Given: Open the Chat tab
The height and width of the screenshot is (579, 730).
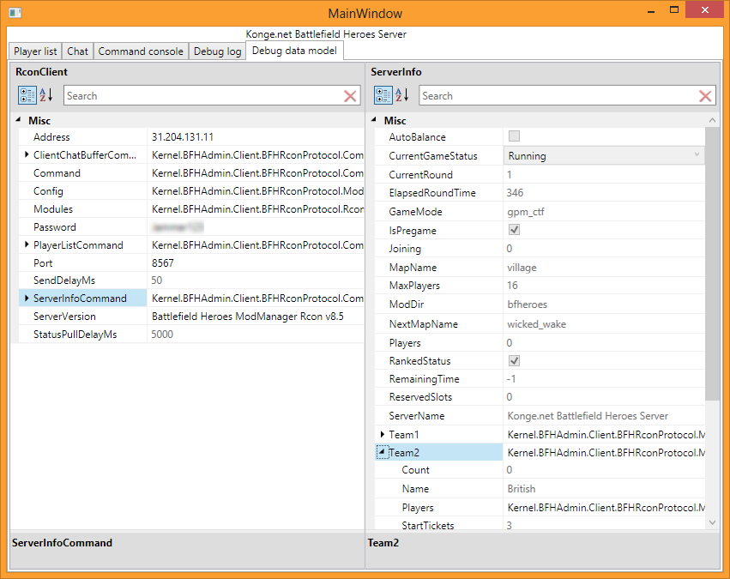Looking at the screenshot, I should click(77, 51).
